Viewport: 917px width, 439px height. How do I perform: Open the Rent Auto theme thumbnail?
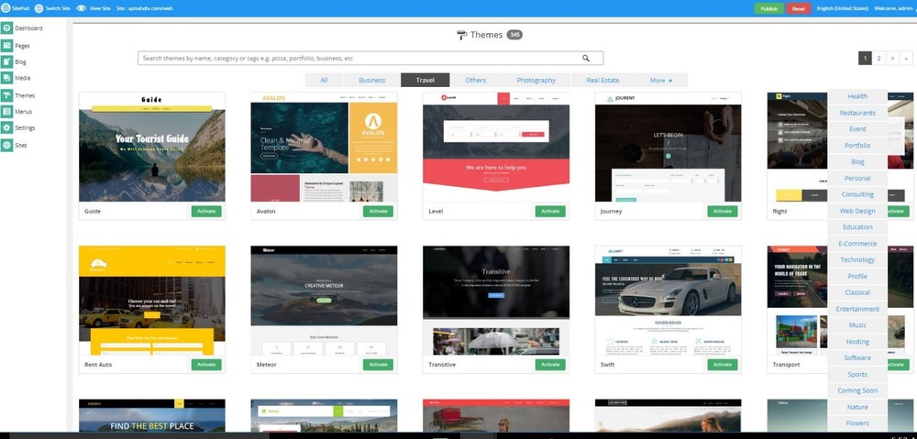[152, 300]
